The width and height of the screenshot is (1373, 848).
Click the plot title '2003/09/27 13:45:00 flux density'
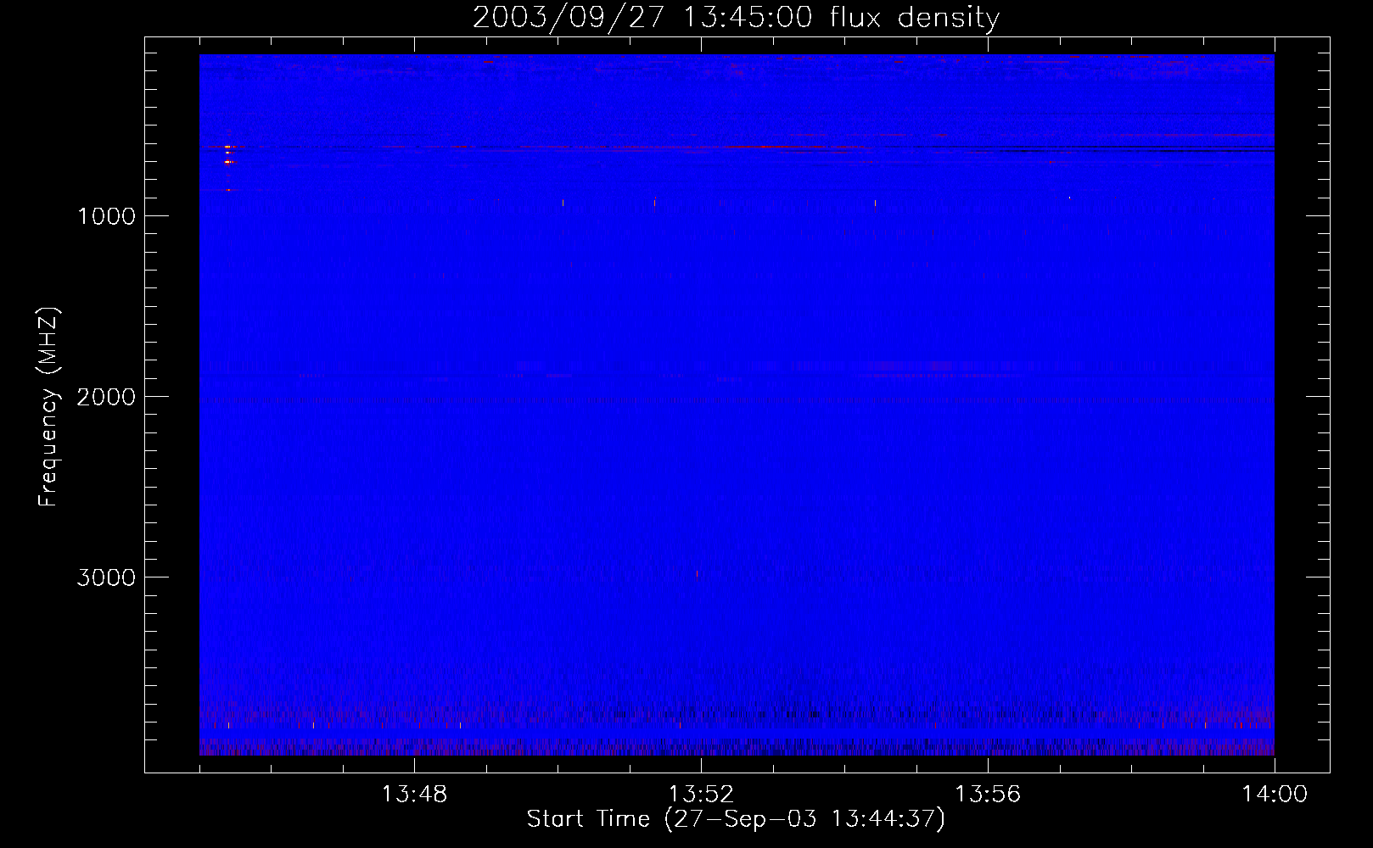(736, 18)
